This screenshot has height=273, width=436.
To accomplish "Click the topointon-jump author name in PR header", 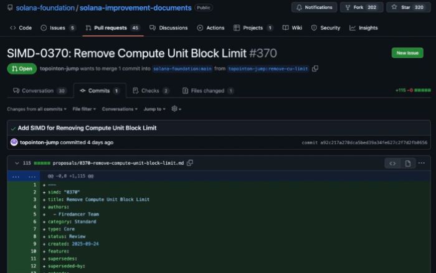I will (59, 68).
